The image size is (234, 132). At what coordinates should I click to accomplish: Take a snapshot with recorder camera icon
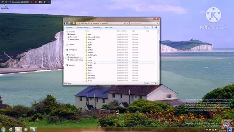point(40,2)
